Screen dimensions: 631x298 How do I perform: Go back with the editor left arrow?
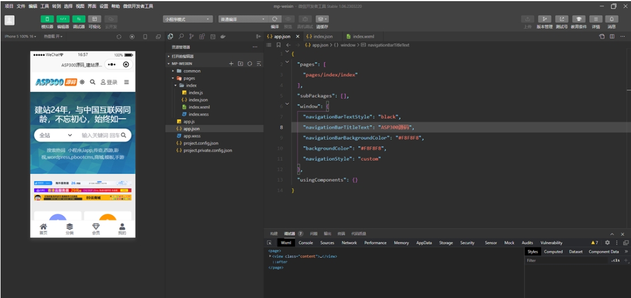288,45
